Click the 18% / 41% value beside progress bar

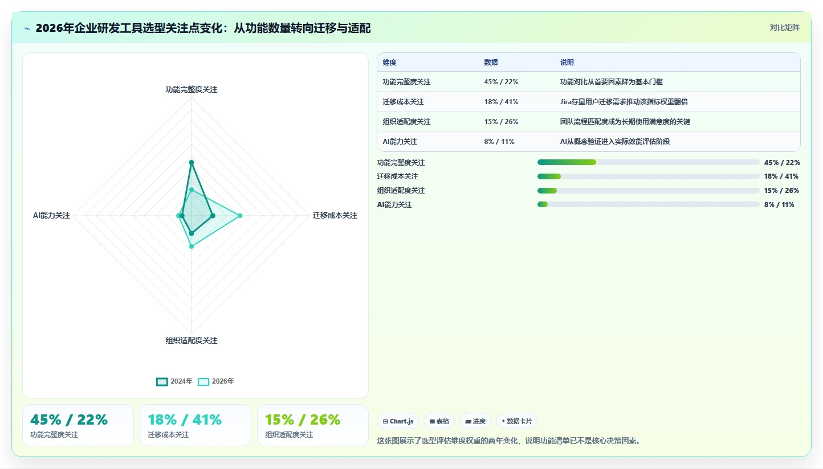coord(782,176)
